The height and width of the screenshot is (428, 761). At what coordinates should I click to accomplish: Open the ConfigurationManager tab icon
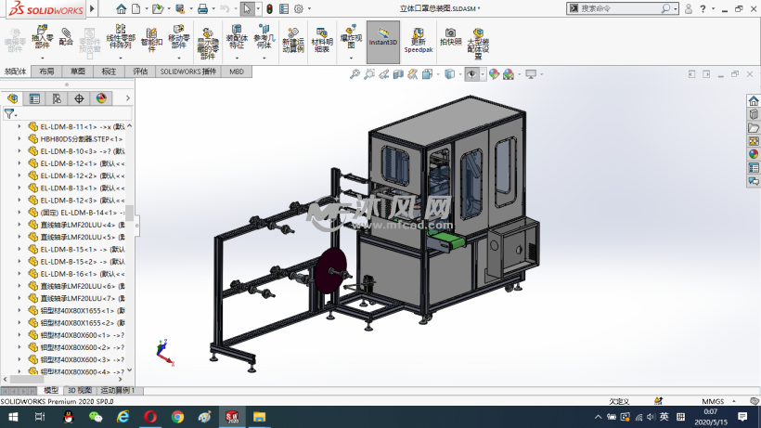(57, 97)
